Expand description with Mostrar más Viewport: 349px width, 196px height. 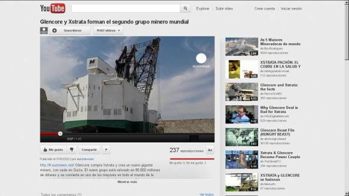pyautogui.click(x=127, y=182)
